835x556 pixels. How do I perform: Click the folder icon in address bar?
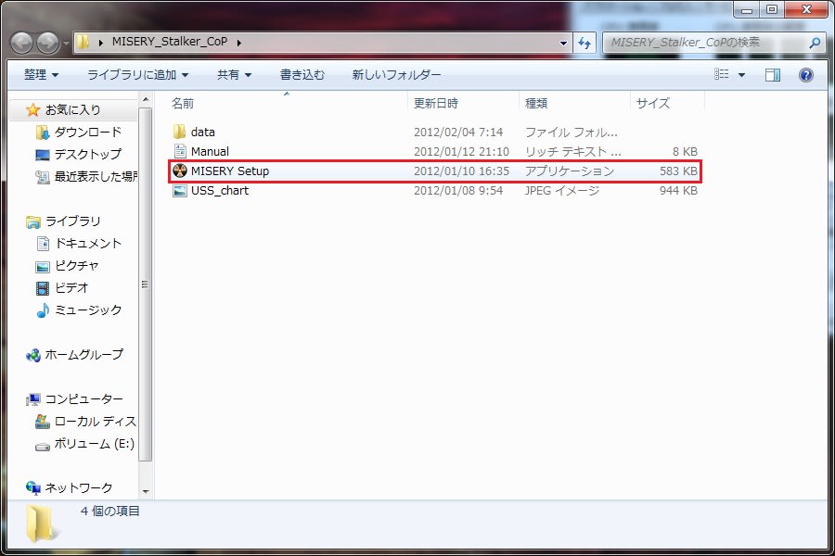(83, 42)
